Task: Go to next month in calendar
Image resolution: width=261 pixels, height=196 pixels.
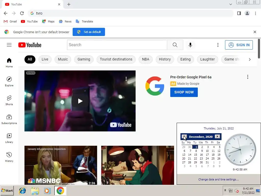Action: (217, 137)
